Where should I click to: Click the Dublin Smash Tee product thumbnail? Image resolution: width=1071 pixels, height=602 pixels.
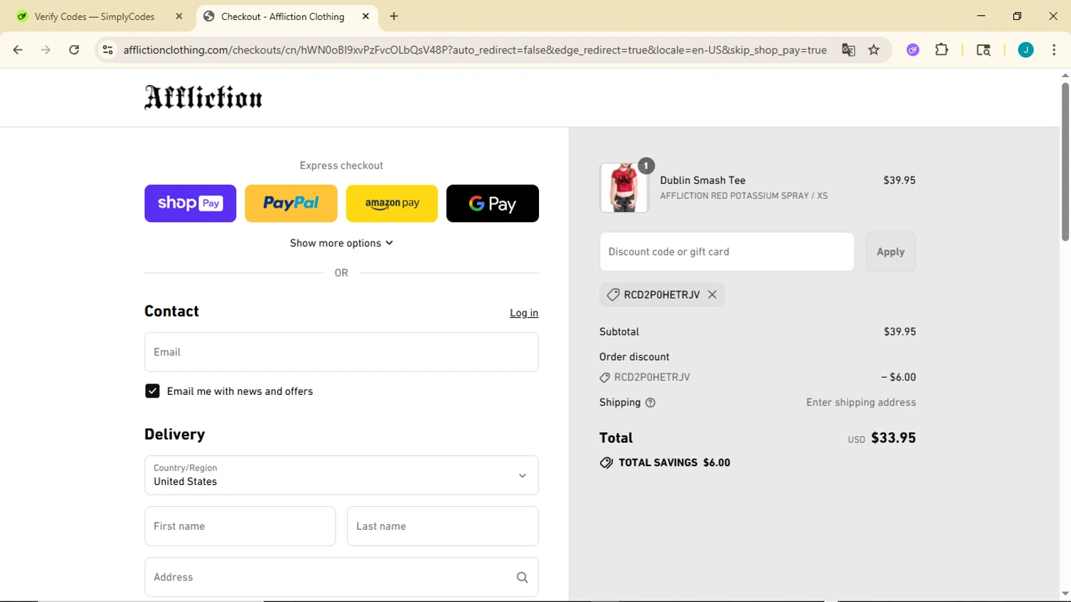click(x=624, y=188)
